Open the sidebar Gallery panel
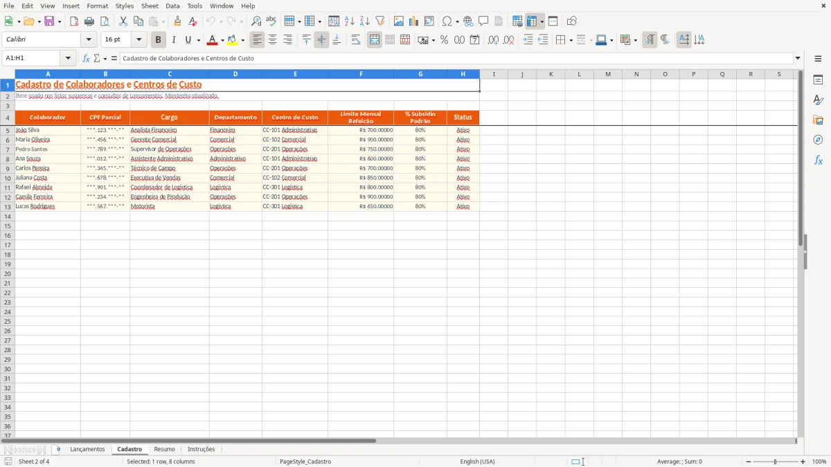 click(818, 120)
